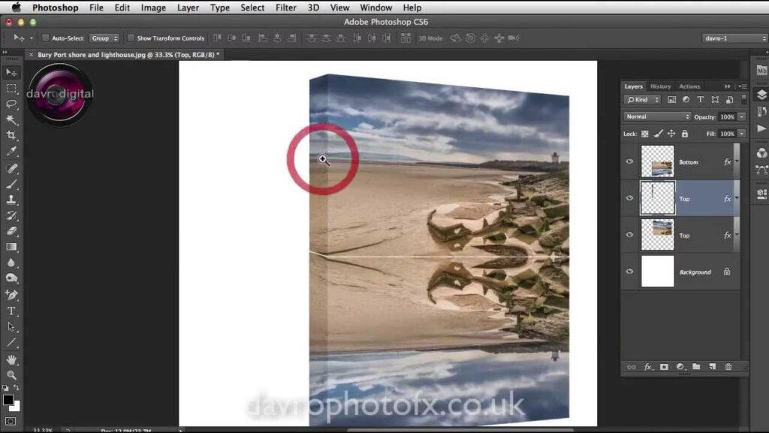Add a layer mask

click(663, 367)
